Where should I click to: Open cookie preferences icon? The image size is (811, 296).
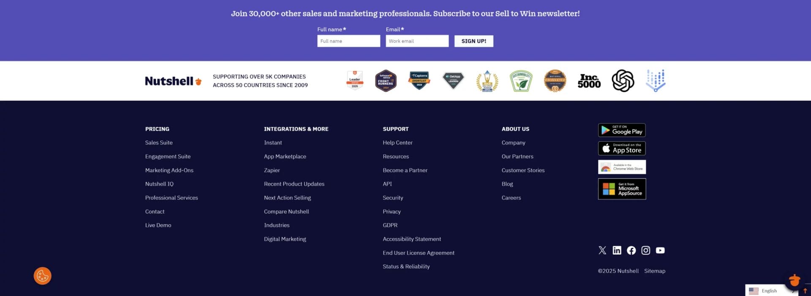click(43, 276)
